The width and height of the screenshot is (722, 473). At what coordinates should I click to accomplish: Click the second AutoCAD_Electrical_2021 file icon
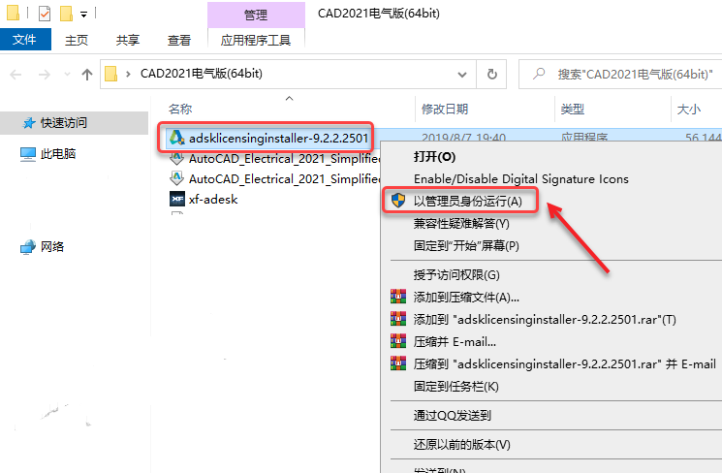[176, 178]
